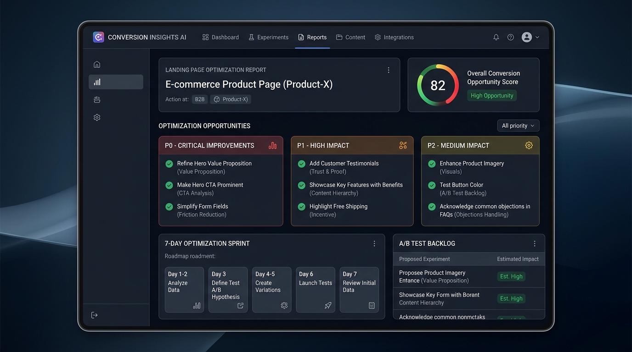Open the 7-Day Optimization Sprint options menu

click(374, 244)
